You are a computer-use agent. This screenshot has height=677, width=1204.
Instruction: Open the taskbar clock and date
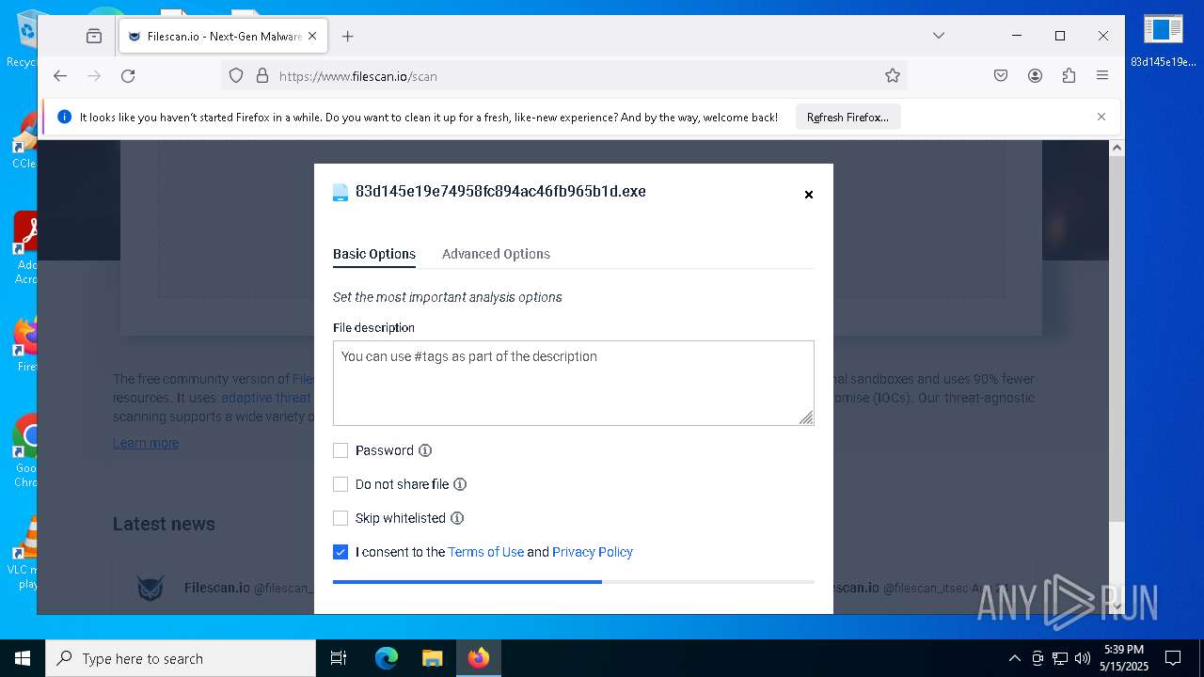coord(1125,658)
